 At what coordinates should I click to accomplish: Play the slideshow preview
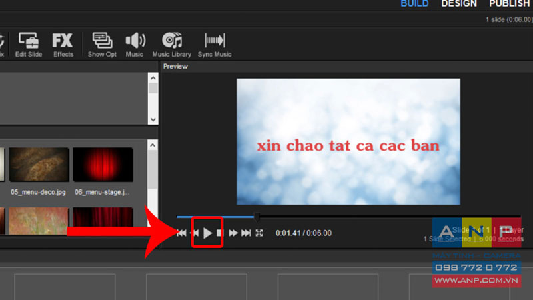point(207,233)
